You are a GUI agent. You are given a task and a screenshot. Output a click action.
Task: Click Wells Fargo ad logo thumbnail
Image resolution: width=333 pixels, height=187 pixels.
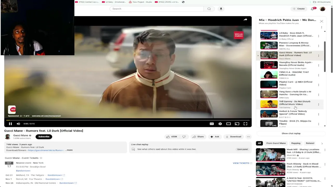(12, 109)
